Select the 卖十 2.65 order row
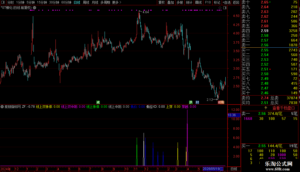 [269, 2]
